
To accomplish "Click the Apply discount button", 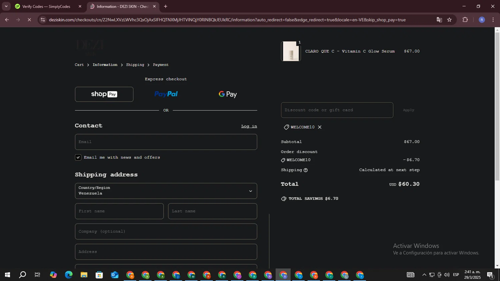I will point(408,110).
